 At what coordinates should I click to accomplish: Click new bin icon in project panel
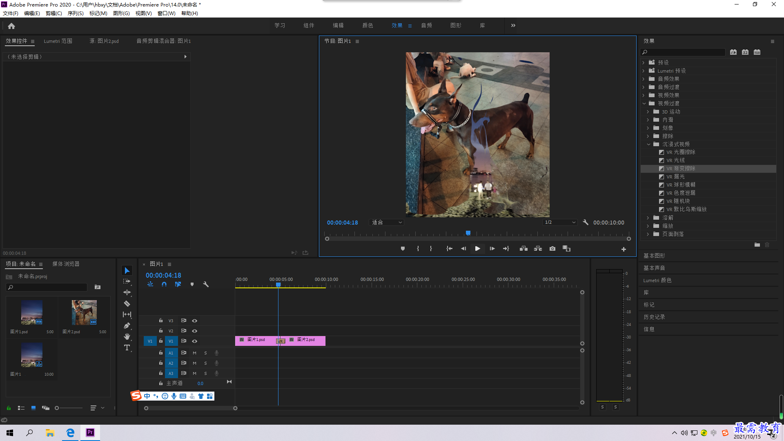click(x=98, y=287)
